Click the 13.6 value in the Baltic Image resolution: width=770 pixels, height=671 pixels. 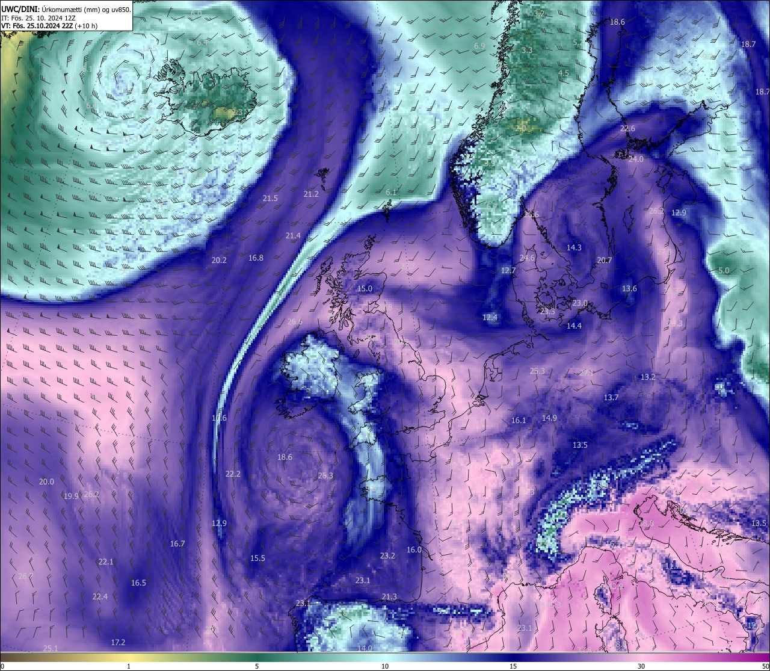(x=629, y=289)
